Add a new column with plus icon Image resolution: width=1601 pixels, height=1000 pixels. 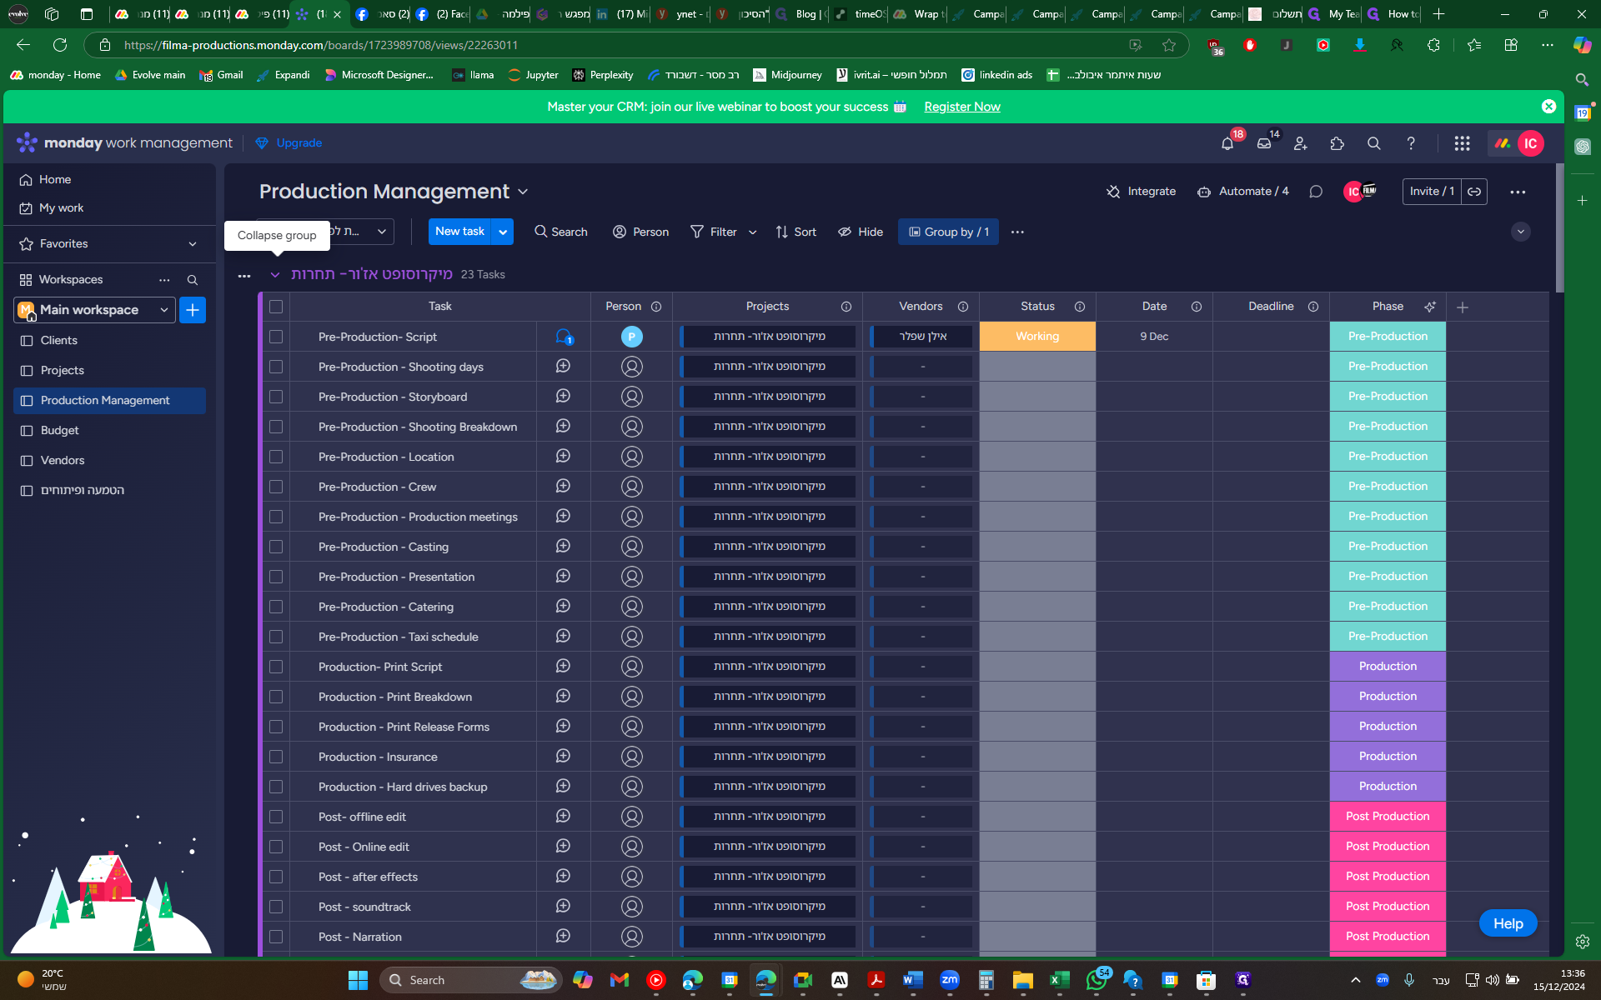[x=1463, y=307]
